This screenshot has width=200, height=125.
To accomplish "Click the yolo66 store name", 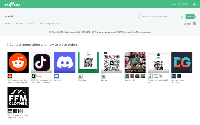I will pyautogui.click(x=9, y=16).
